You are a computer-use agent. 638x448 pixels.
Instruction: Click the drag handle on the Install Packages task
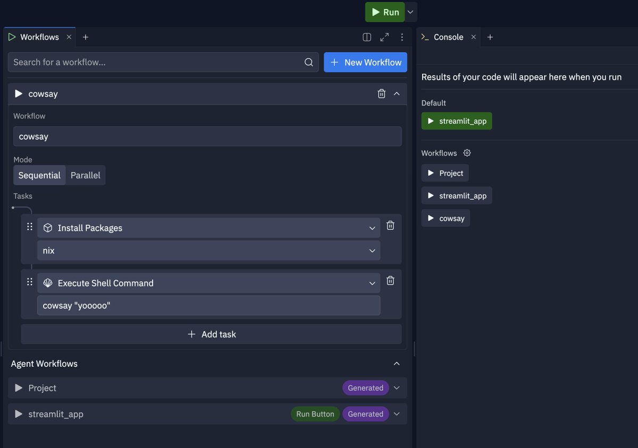pos(30,226)
